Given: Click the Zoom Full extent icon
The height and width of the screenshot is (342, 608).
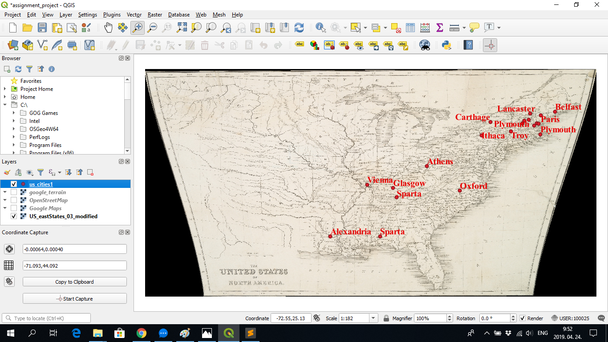Looking at the screenshot, I should pyautogui.click(x=182, y=28).
